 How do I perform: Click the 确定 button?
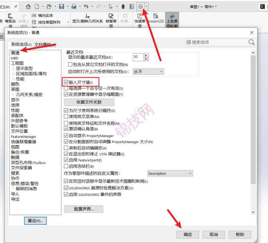[x=188, y=234]
